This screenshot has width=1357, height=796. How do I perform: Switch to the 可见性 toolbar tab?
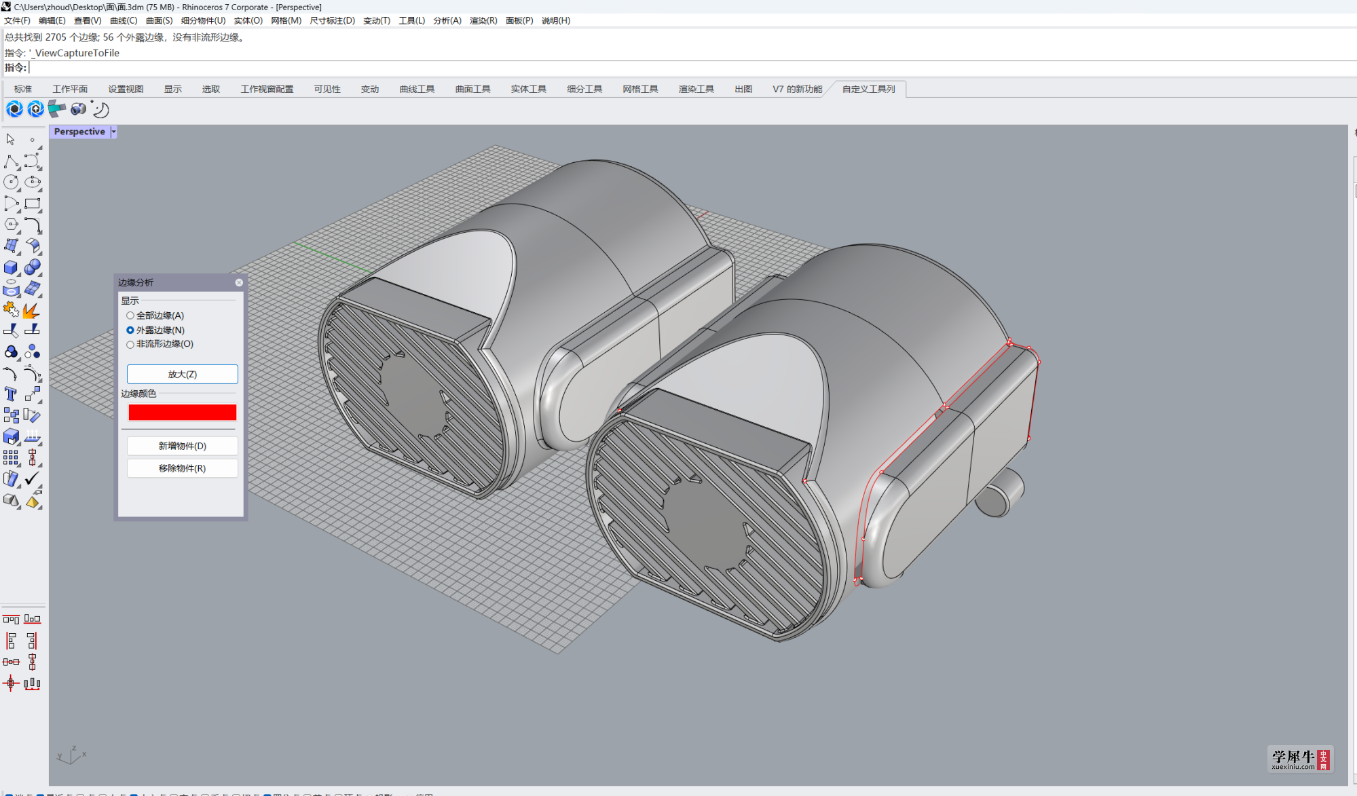(x=327, y=89)
